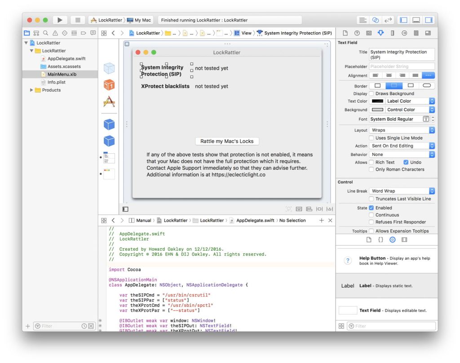Screen dimensions: 460x363
Task: Open the Layout Wraps dropdown
Action: point(402,130)
